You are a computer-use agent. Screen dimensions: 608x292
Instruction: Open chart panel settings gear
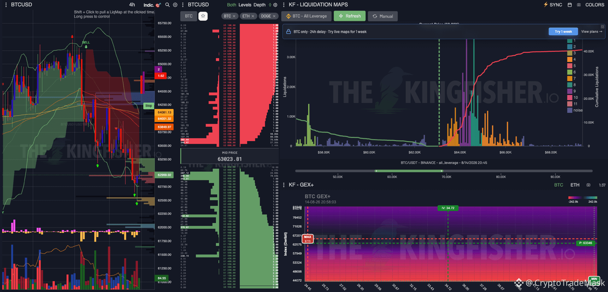click(175, 5)
